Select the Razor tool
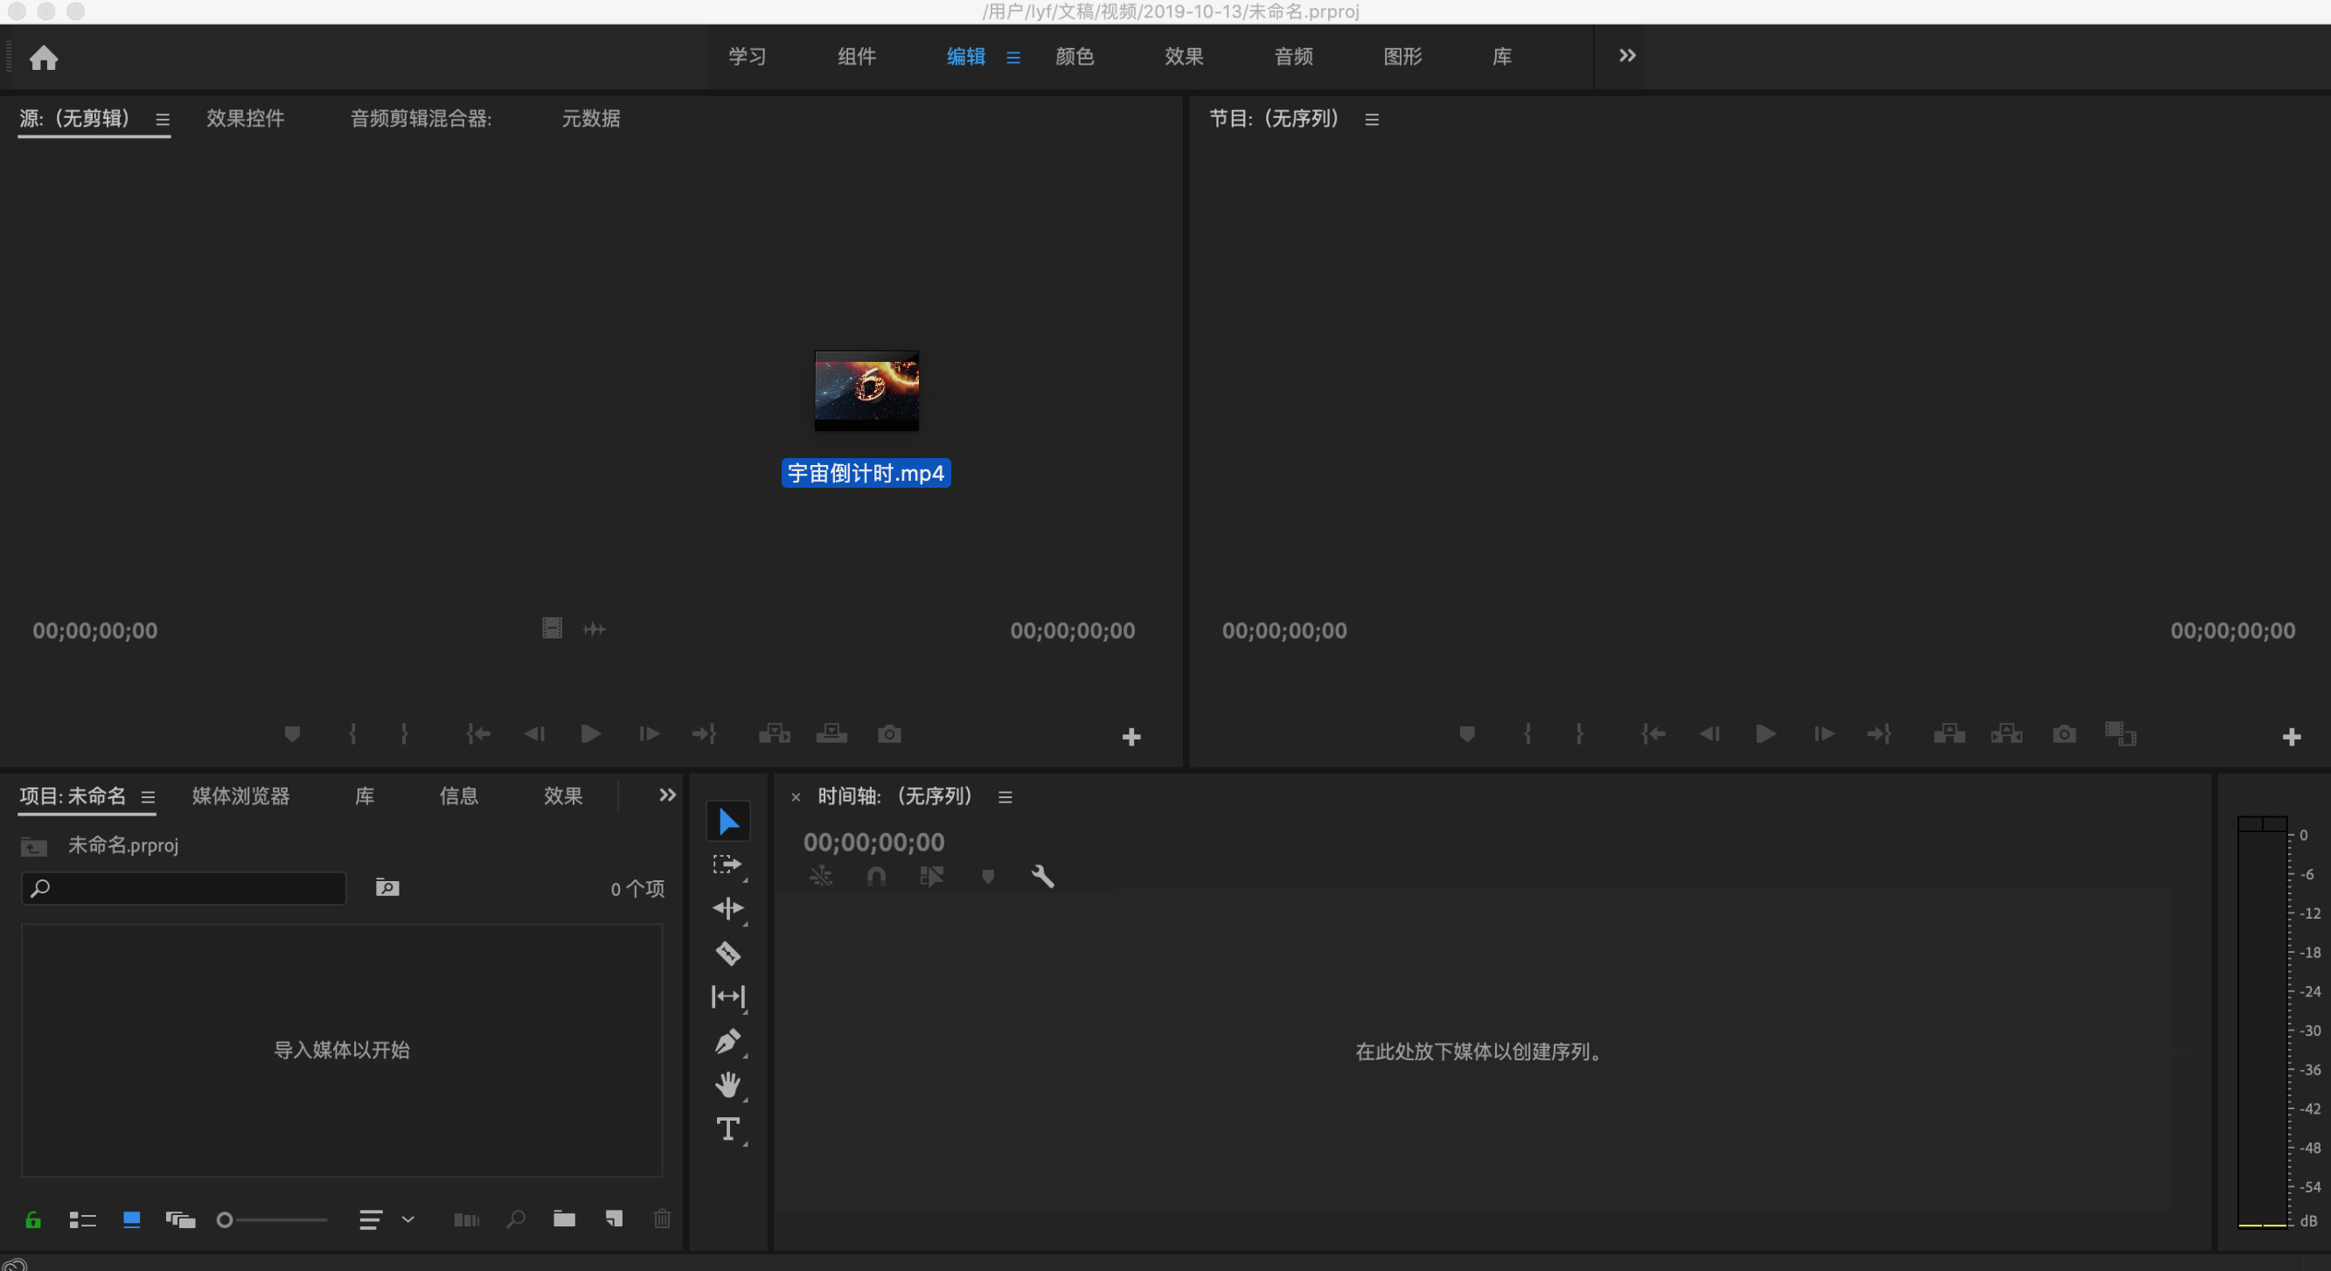Viewport: 2331px width, 1271px height. (x=728, y=953)
